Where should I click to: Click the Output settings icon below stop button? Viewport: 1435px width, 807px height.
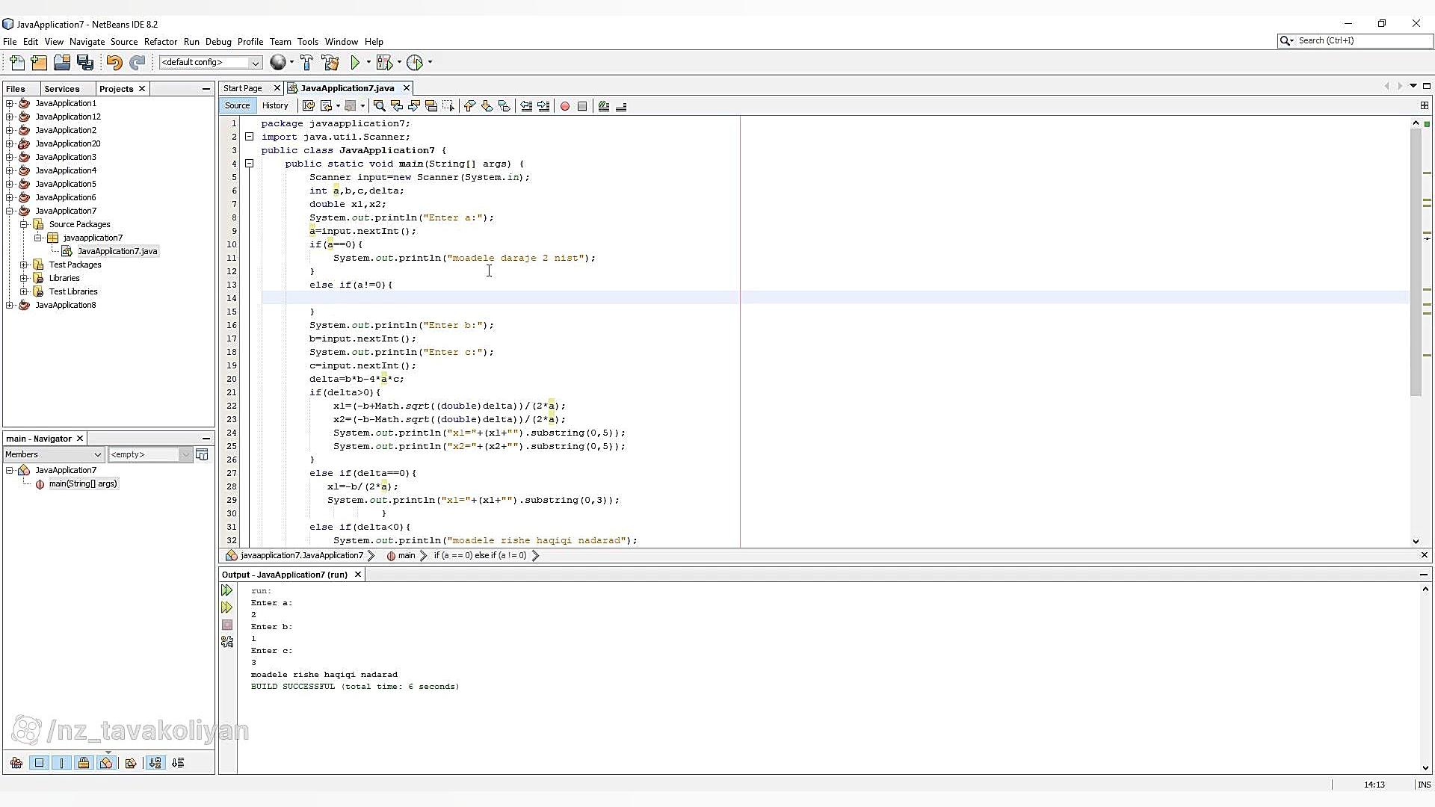(x=227, y=642)
